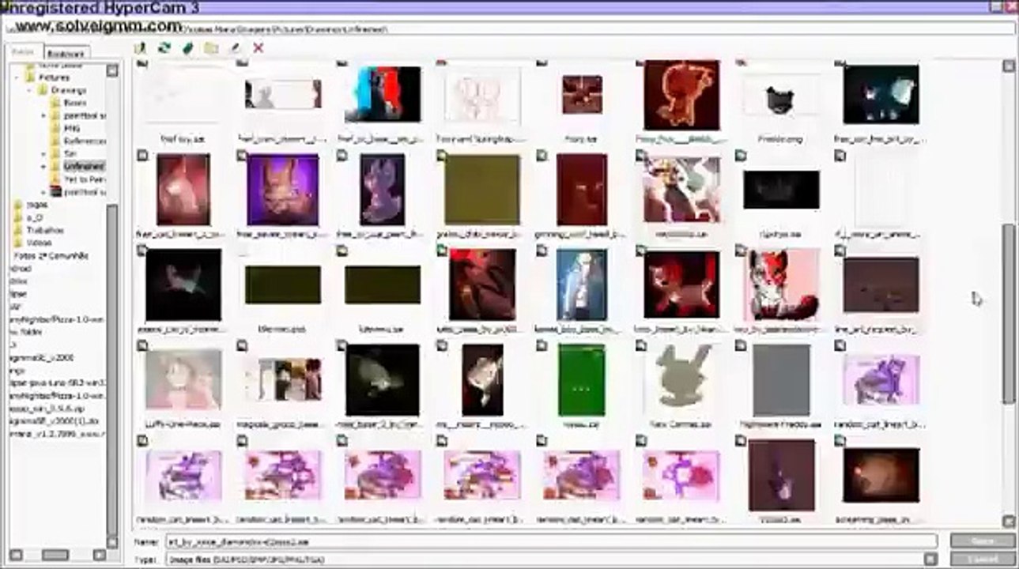Switch to the Folder tab

(22, 52)
